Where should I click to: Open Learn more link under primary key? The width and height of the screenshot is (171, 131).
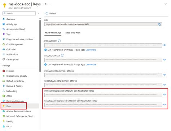pos(91,50)
